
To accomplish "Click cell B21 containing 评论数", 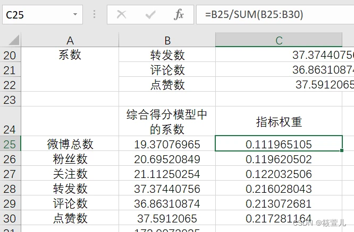I will 167,69.
